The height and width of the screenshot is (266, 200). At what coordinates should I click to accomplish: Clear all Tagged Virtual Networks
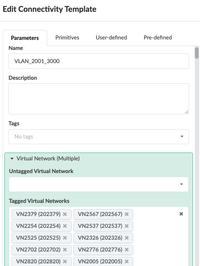[x=181, y=214]
